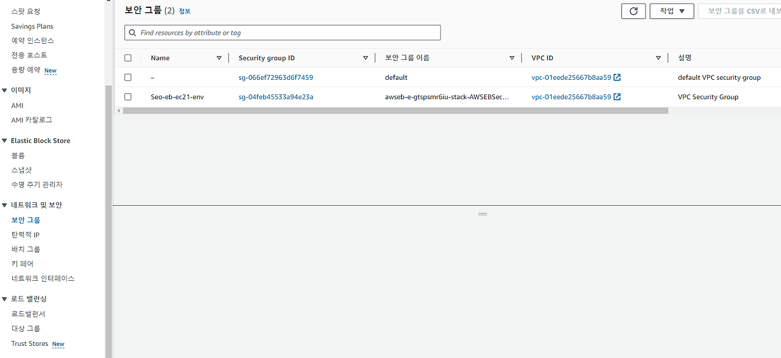781x358 pixels.
Task: Open the Name column filter dropdown
Action: pyautogui.click(x=219, y=57)
